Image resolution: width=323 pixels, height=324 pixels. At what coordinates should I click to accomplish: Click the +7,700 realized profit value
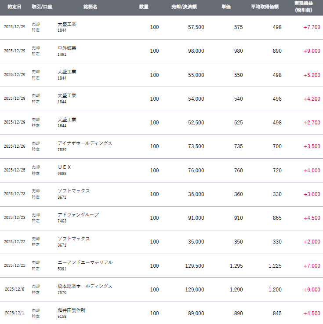click(312, 27)
